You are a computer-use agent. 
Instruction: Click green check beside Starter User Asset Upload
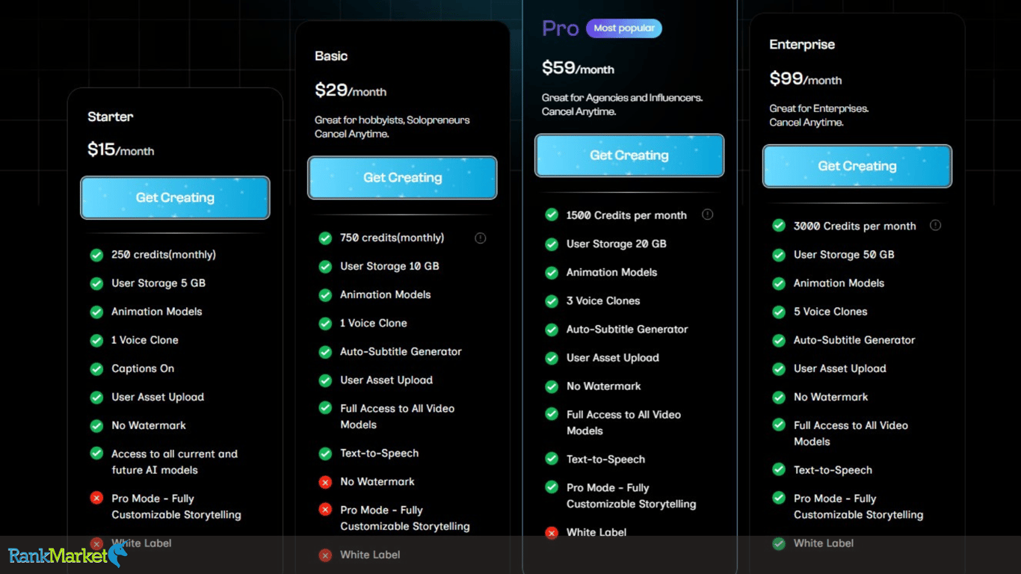point(96,397)
